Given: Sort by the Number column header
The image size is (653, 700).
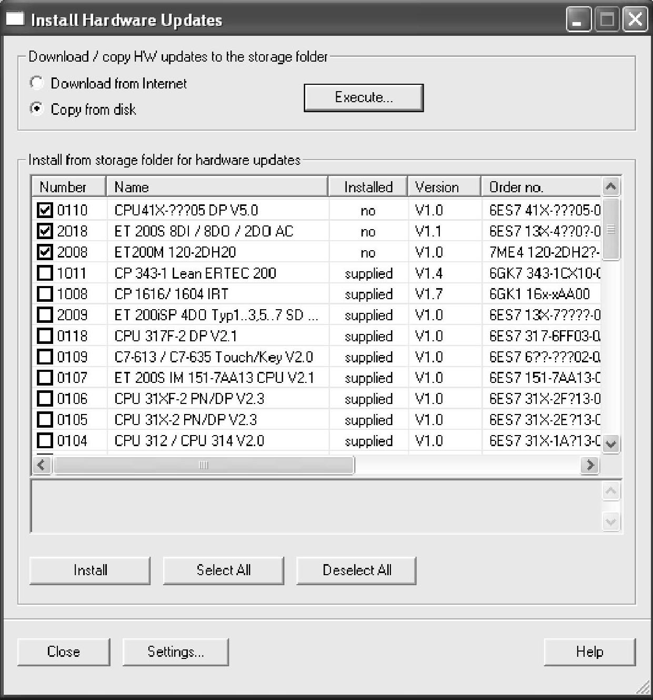Looking at the screenshot, I should pyautogui.click(x=69, y=187).
